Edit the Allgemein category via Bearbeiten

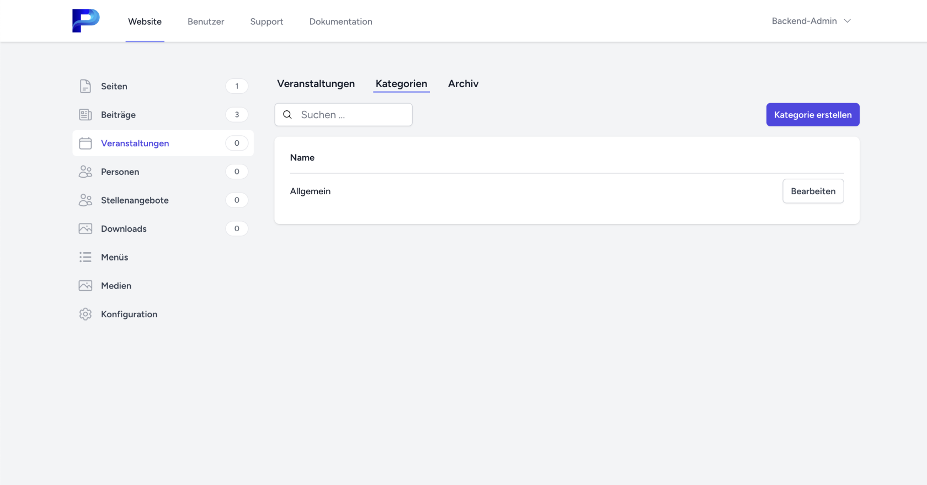click(x=813, y=191)
